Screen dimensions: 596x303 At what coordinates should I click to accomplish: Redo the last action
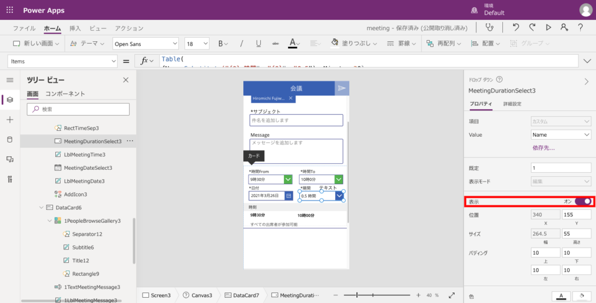tap(532, 27)
